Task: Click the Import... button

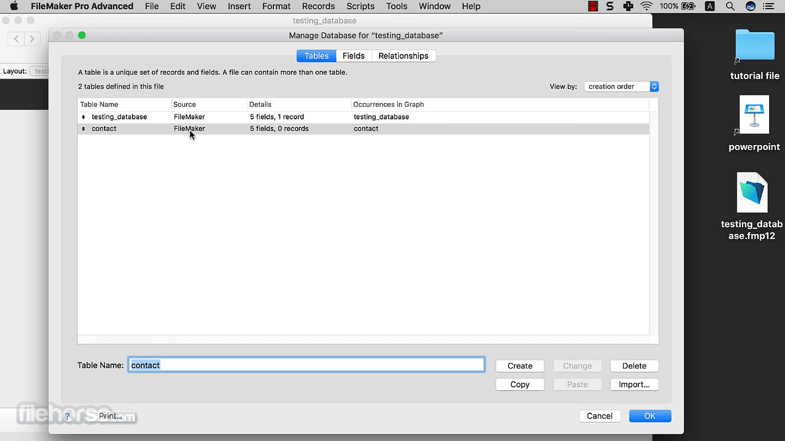Action: pos(634,385)
